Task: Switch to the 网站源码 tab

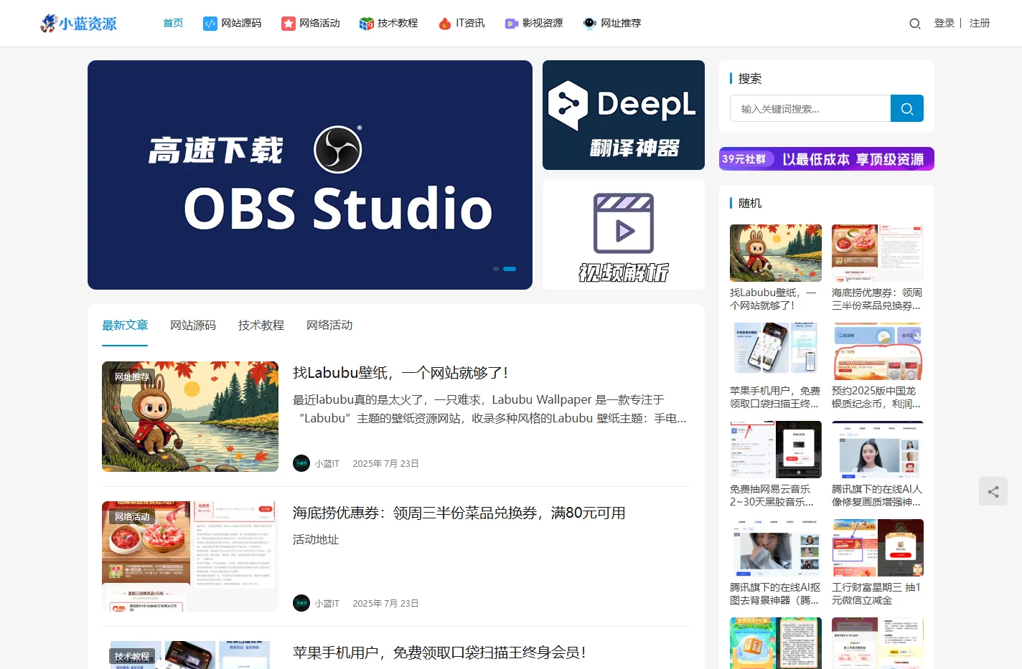Action: pos(193,326)
